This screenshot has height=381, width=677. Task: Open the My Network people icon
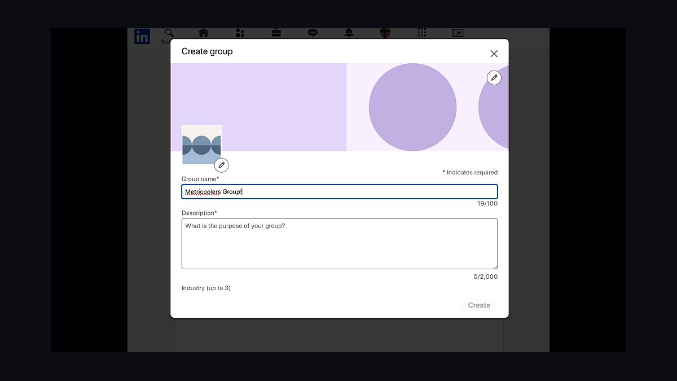[240, 33]
